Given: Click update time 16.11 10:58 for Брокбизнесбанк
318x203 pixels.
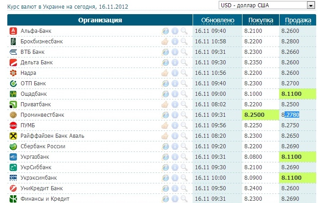Looking at the screenshot, I should tap(210, 42).
